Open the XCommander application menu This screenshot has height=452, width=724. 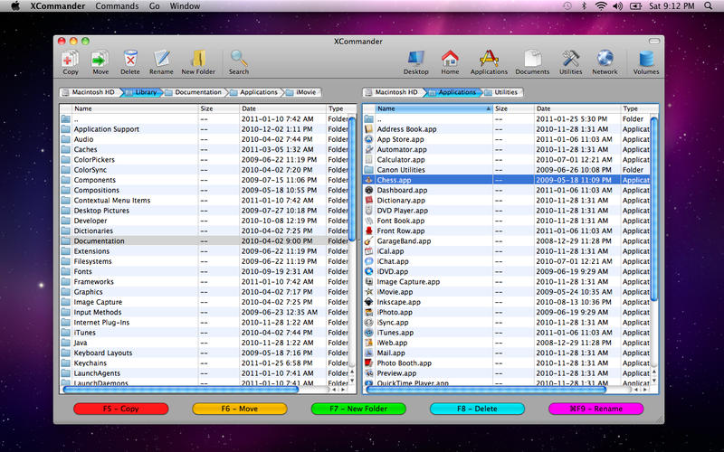pyautogui.click(x=58, y=6)
